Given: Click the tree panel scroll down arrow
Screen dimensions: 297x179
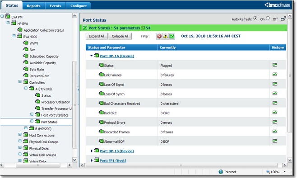Looking at the screenshot, I should pyautogui.click(x=74, y=160).
